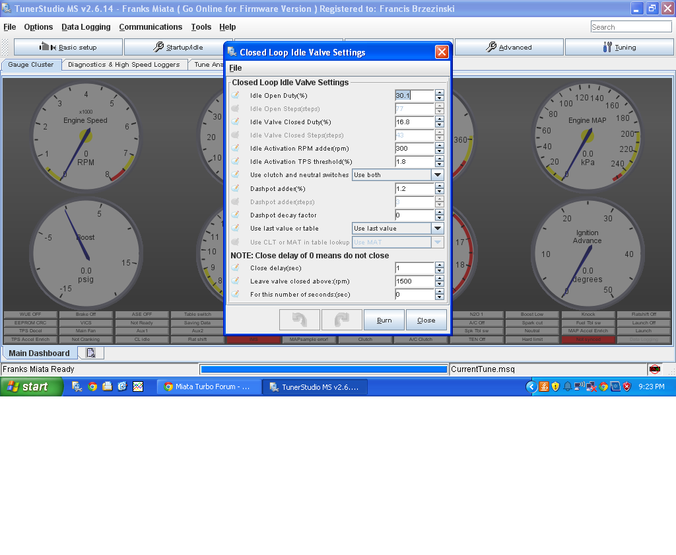Switch to Diagnostics & High Speed Loggers tab
Screen dimensions: 676x555
point(123,65)
